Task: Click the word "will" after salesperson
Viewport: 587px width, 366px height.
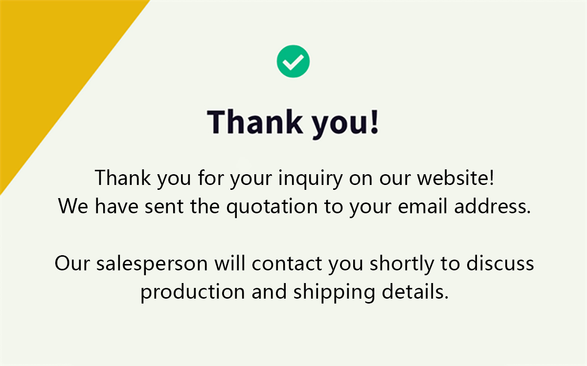Action: (230, 264)
